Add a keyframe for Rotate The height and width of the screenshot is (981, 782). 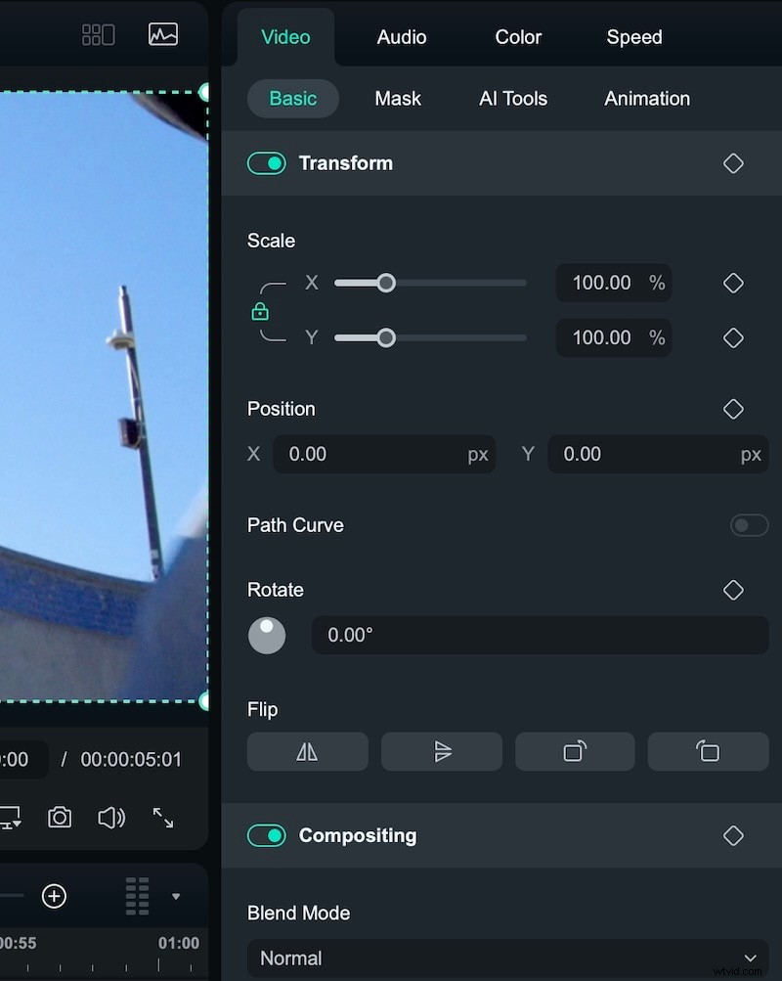tap(734, 590)
